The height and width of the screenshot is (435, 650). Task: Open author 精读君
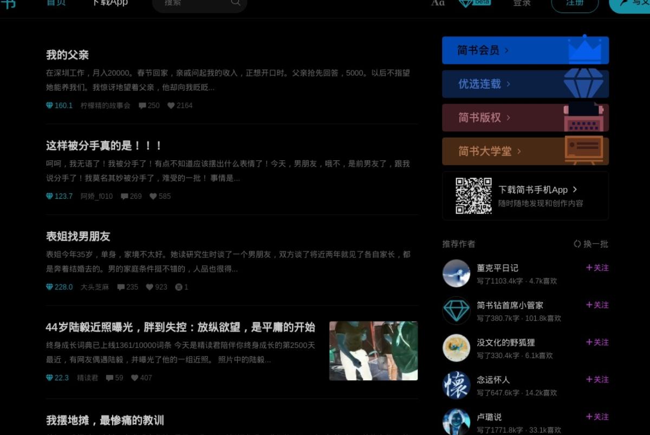(88, 378)
